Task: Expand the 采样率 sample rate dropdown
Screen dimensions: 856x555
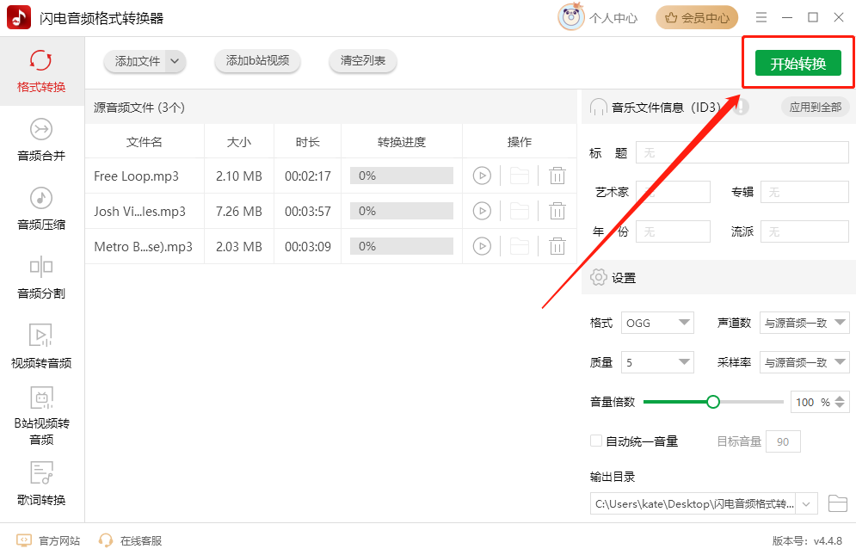Action: click(x=804, y=362)
